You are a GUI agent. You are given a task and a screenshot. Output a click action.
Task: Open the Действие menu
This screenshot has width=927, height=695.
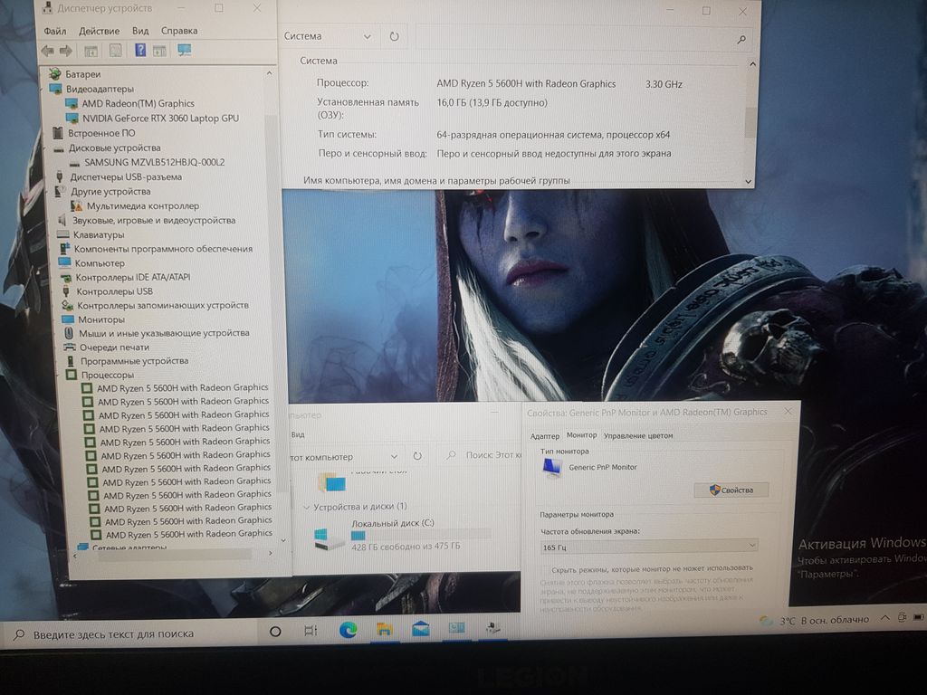(x=99, y=31)
